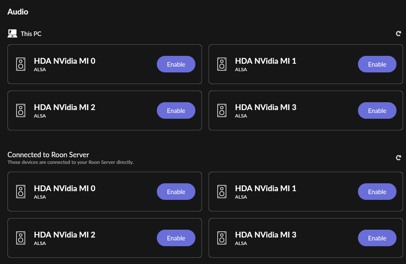Click speaker icon for This PC MI 3
This screenshot has width=406, height=264.
(x=222, y=110)
